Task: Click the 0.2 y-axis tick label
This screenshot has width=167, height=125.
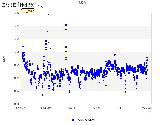Action: tap(16, 39)
